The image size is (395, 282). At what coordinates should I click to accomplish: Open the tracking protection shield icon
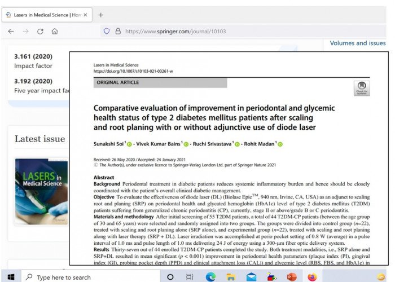pos(107,32)
